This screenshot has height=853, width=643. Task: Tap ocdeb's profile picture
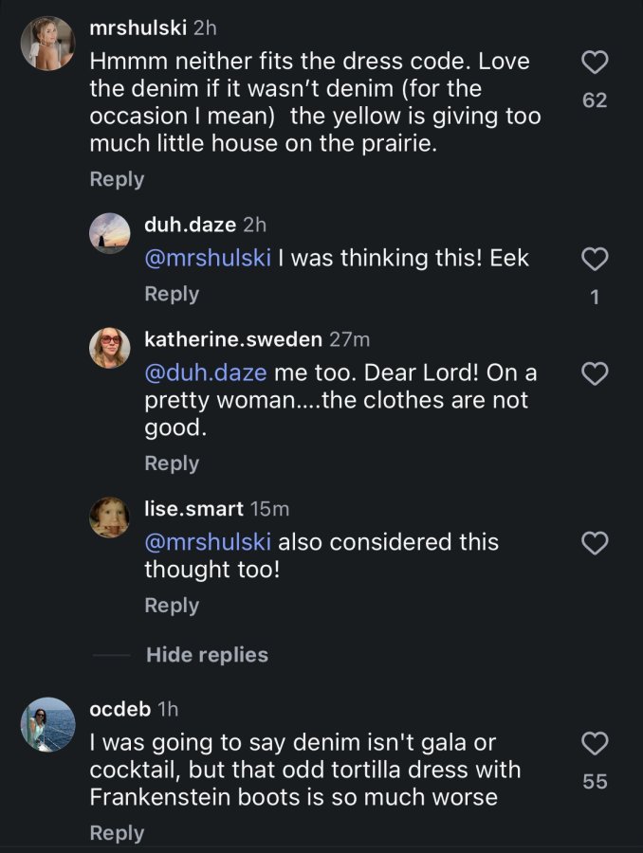(x=47, y=725)
